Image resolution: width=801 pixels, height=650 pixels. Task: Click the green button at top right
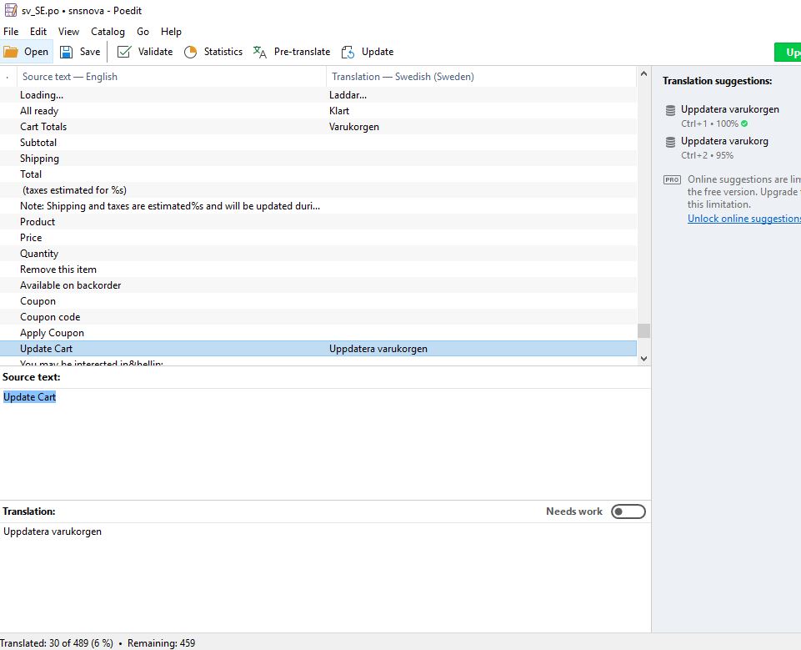point(787,52)
